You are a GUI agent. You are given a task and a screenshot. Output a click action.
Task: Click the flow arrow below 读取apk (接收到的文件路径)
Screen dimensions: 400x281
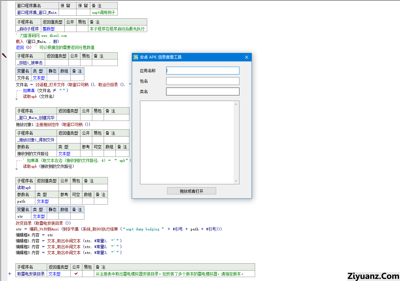[17, 169]
